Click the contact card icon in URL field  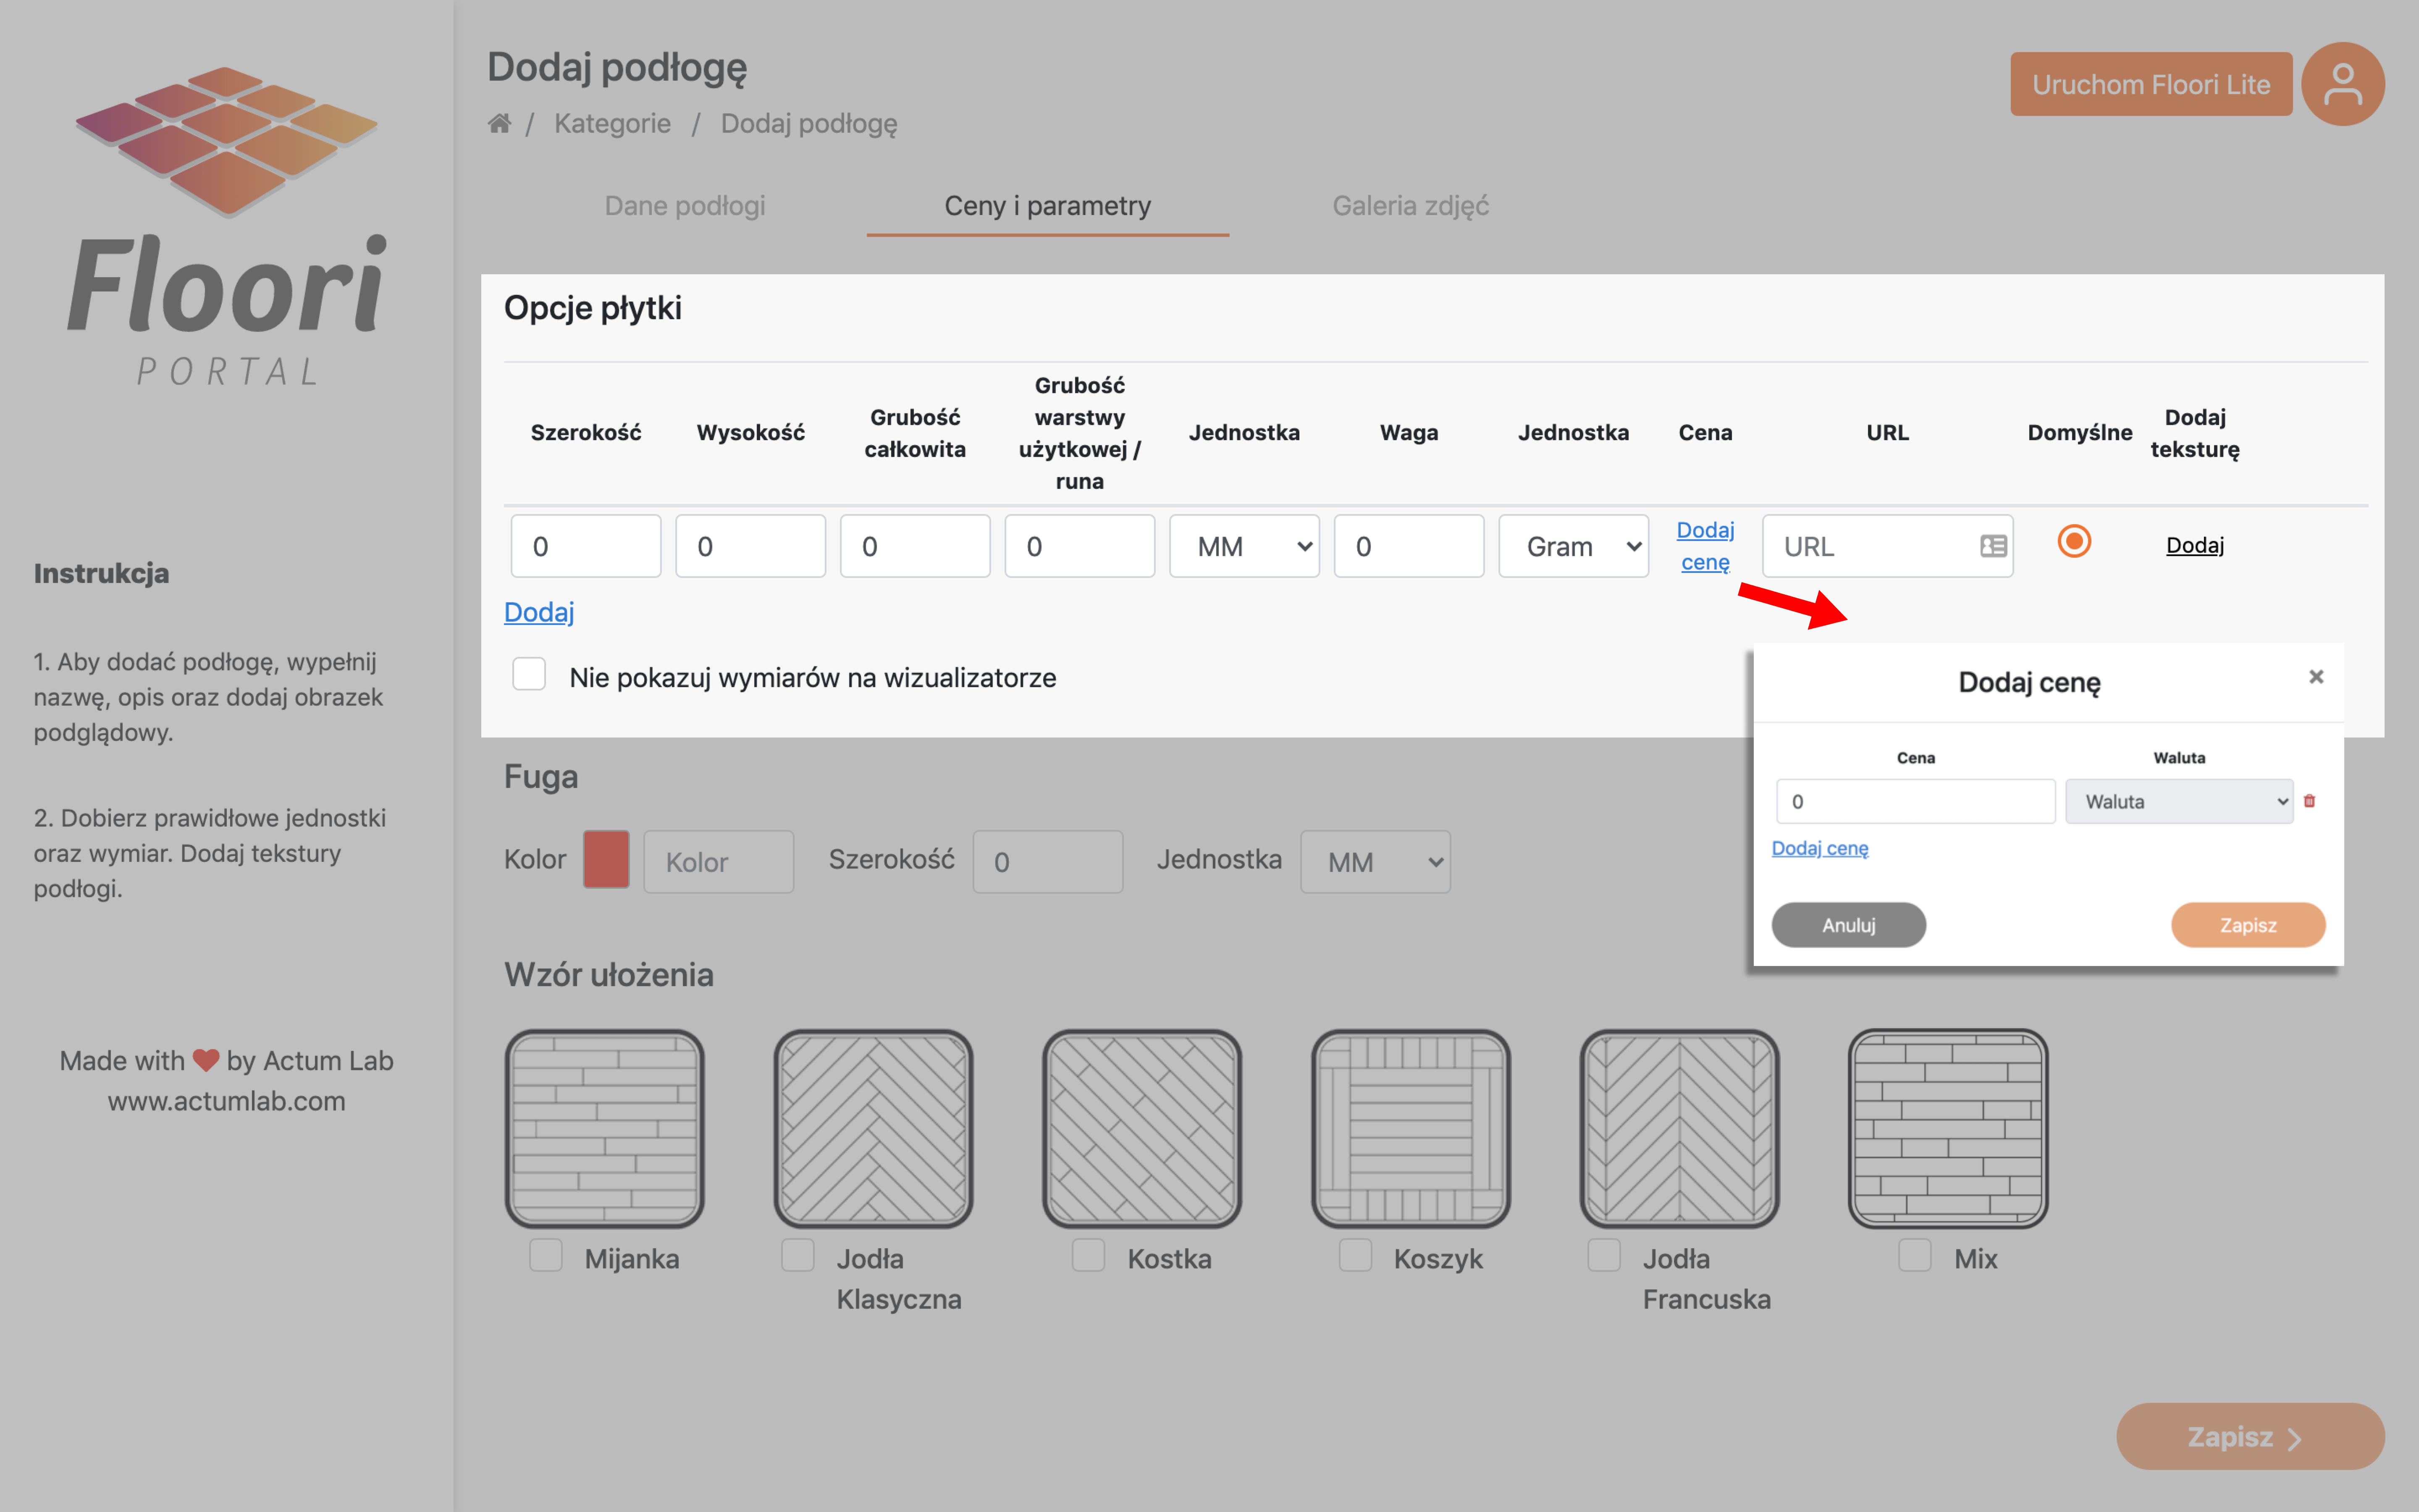[1993, 546]
